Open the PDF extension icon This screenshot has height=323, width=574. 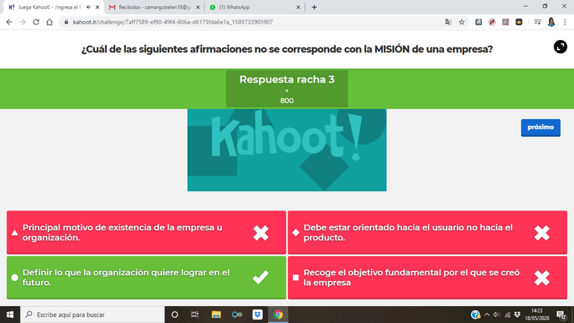pyautogui.click(x=506, y=22)
